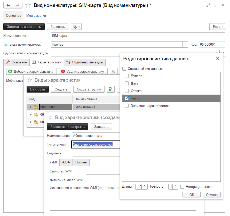Switch to the Родительские виды tab
The width and height of the screenshot is (230, 216).
pyautogui.click(x=85, y=62)
